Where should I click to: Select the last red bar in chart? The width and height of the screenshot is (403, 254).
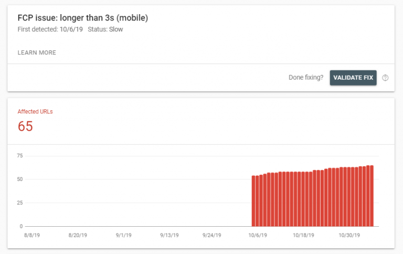tap(372, 196)
